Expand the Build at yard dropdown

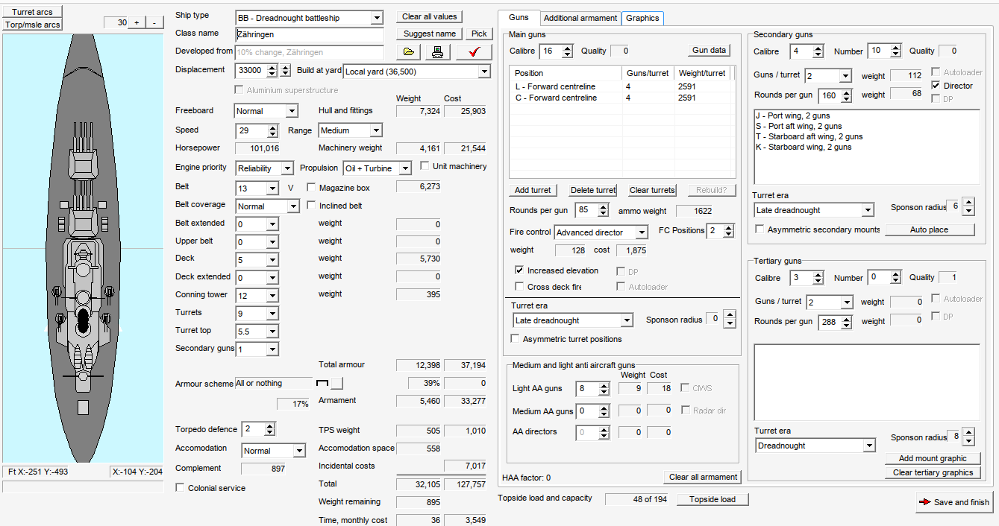coord(484,72)
